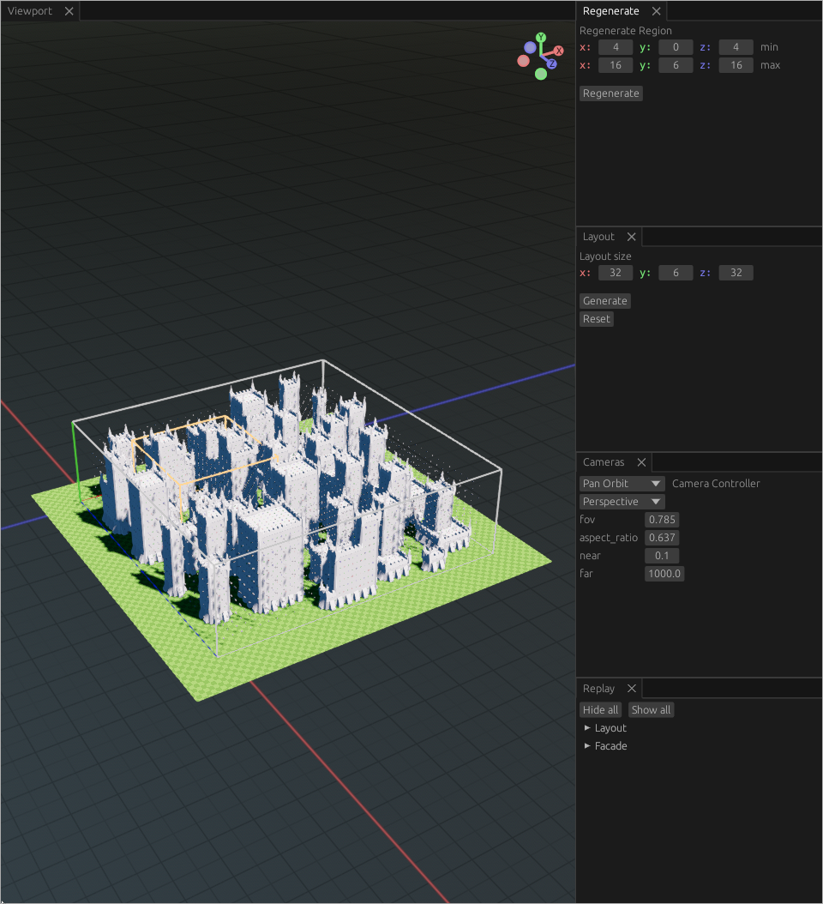
Task: Click the near plane value field
Action: click(662, 556)
